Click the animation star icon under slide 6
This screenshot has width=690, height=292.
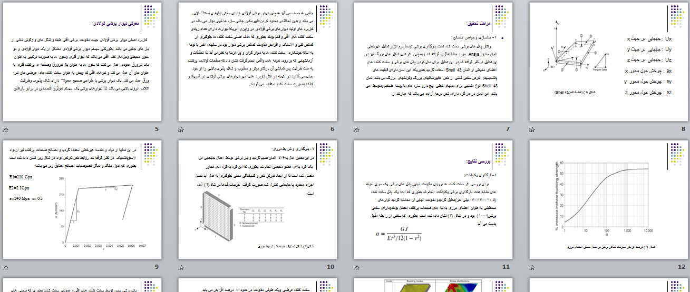tap(181, 129)
